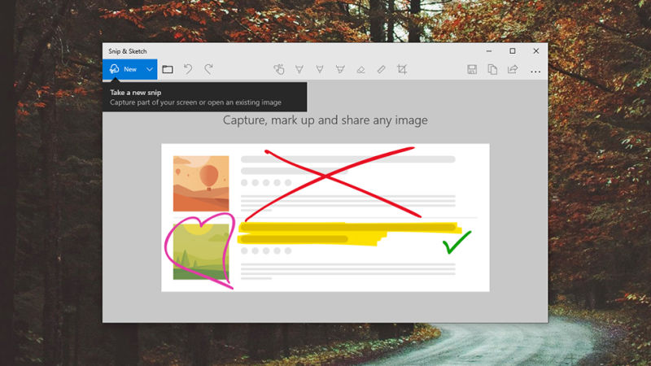Select the Ballpoint pen tool
Viewport: 651px width, 366px height.
(299, 70)
